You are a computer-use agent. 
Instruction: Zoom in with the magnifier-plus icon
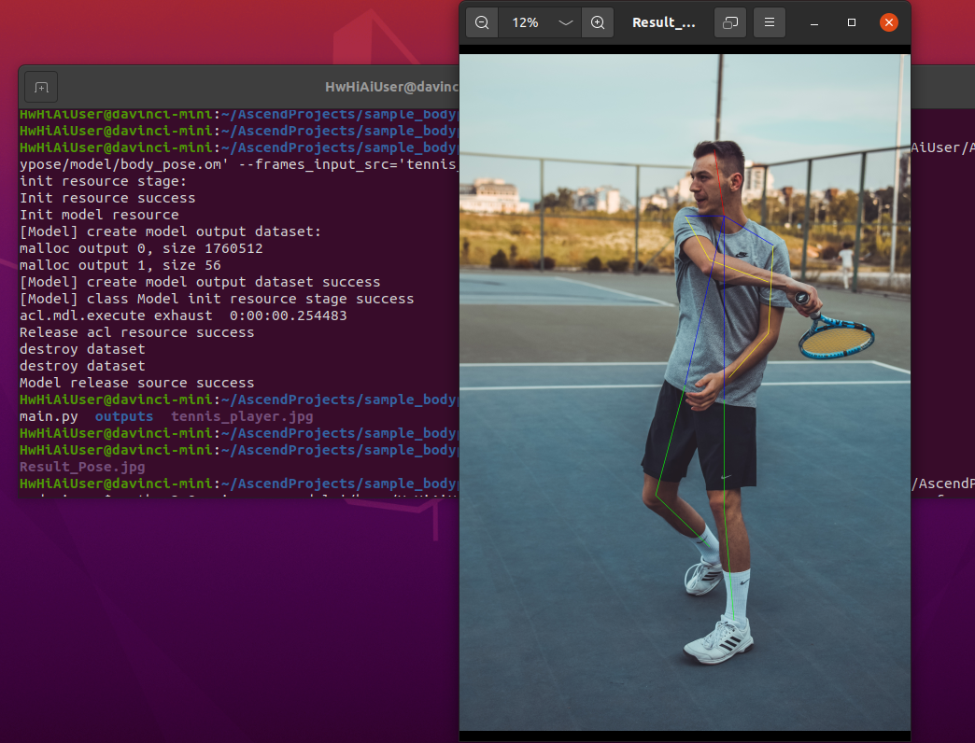[597, 21]
